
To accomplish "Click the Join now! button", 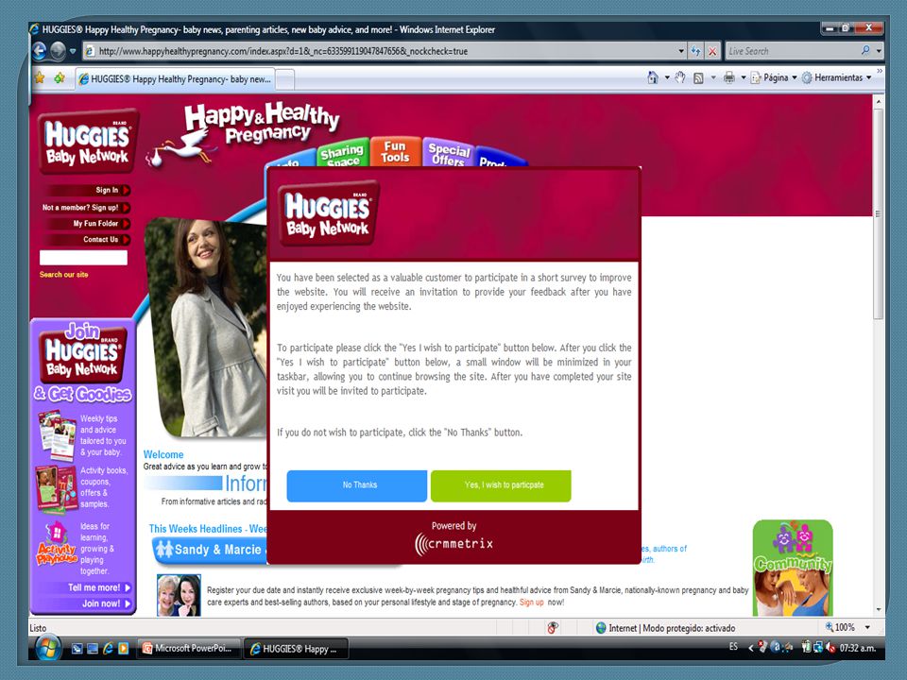I will (x=107, y=603).
